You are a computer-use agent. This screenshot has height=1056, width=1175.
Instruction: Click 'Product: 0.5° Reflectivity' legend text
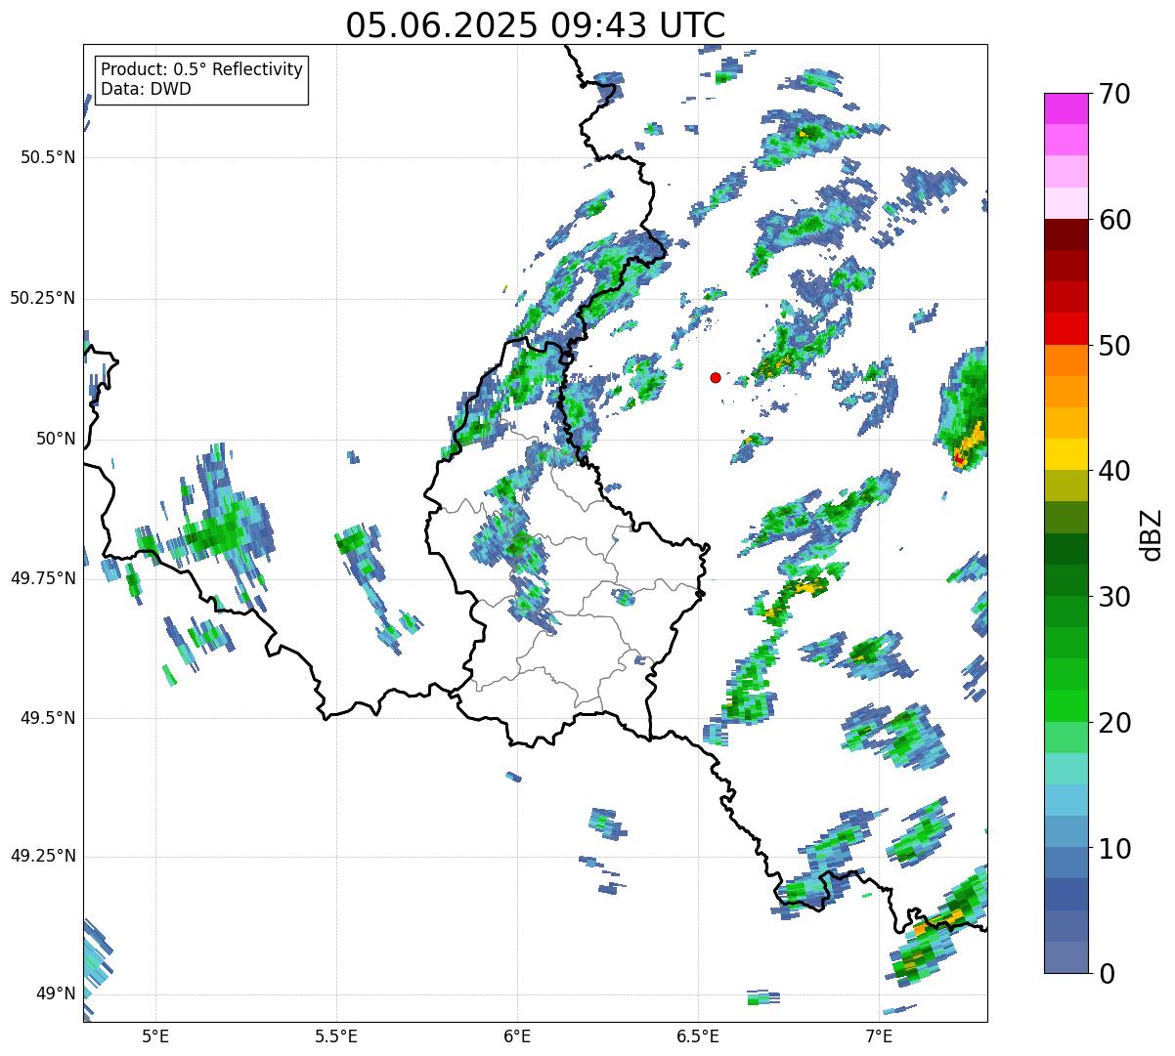pyautogui.click(x=201, y=70)
